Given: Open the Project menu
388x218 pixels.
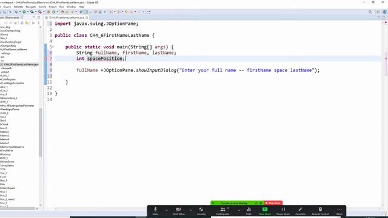Looking at the screenshot, I should (53, 7).
